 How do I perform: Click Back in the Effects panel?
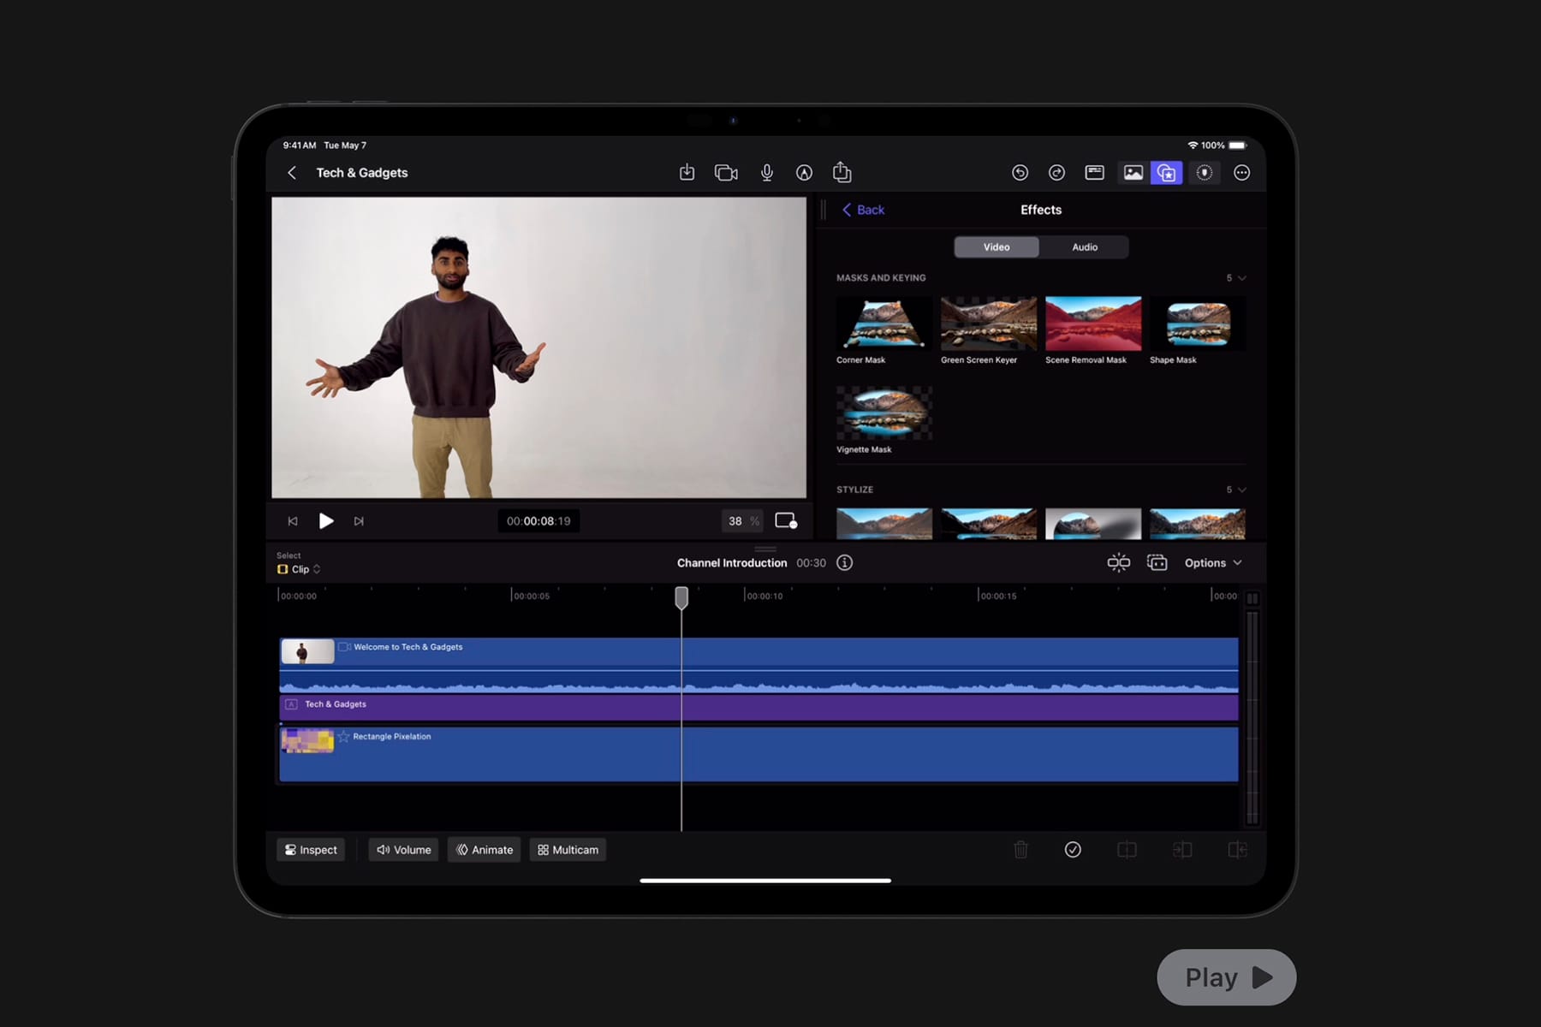coord(863,210)
